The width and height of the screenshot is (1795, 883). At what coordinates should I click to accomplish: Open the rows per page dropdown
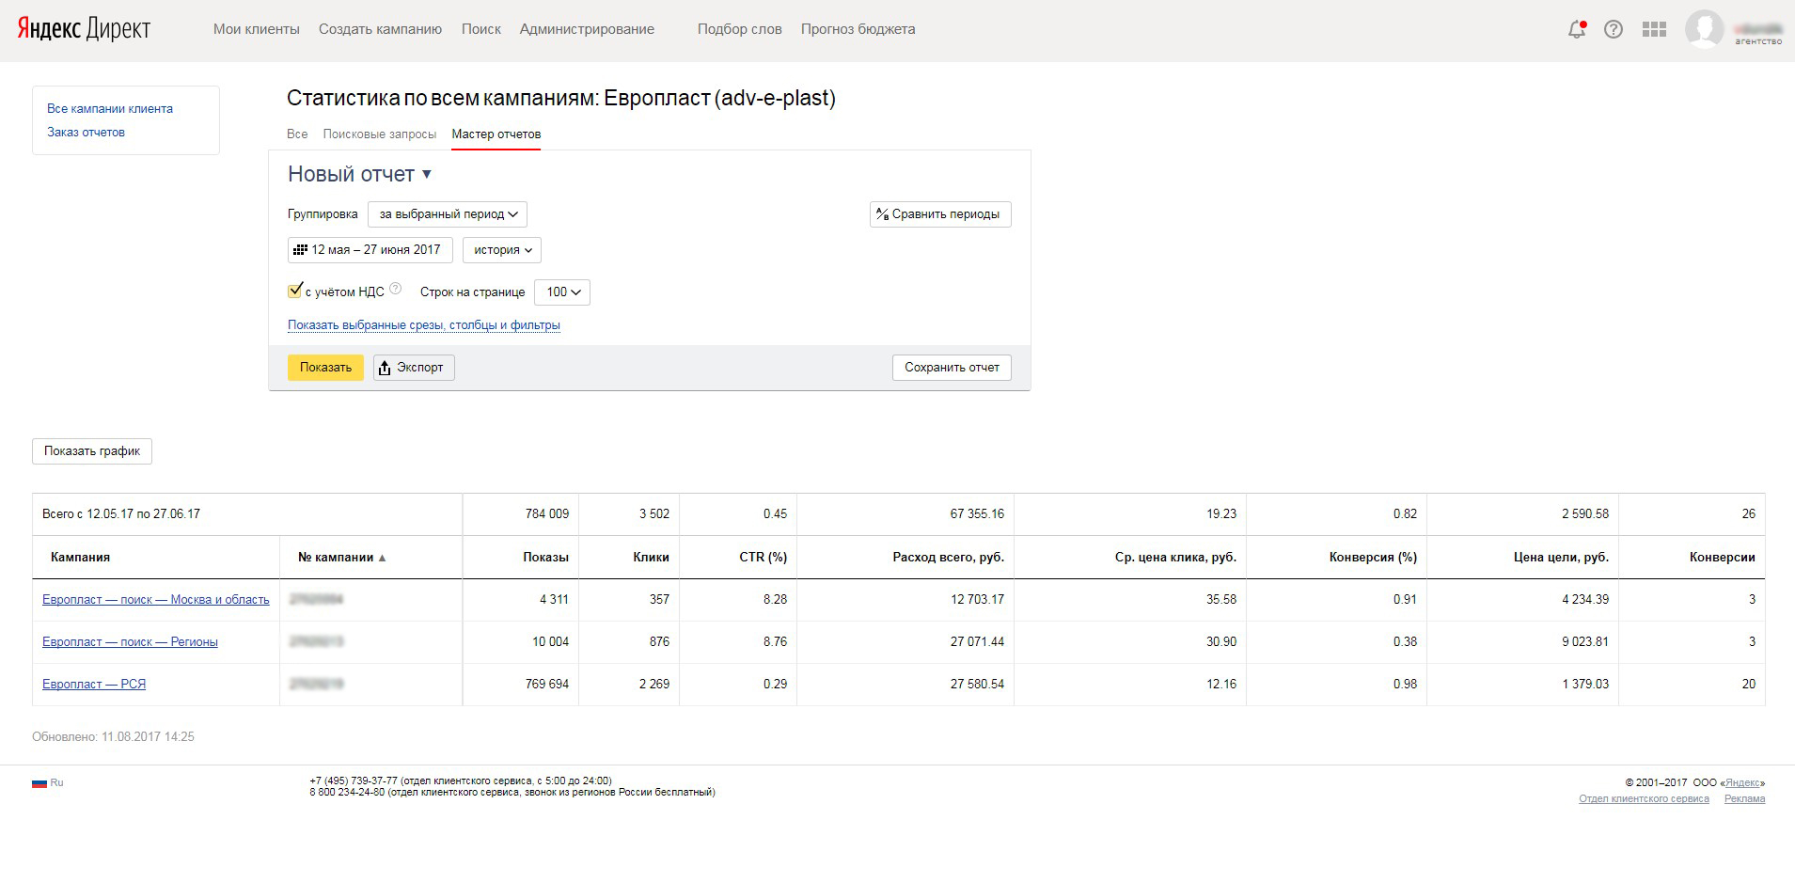pos(562,292)
